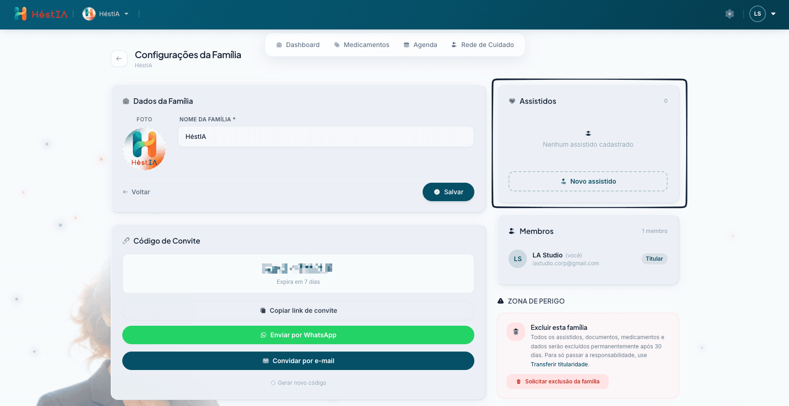Screen dimensions: 789x406
Task: Add a new assistido
Action: coord(588,181)
